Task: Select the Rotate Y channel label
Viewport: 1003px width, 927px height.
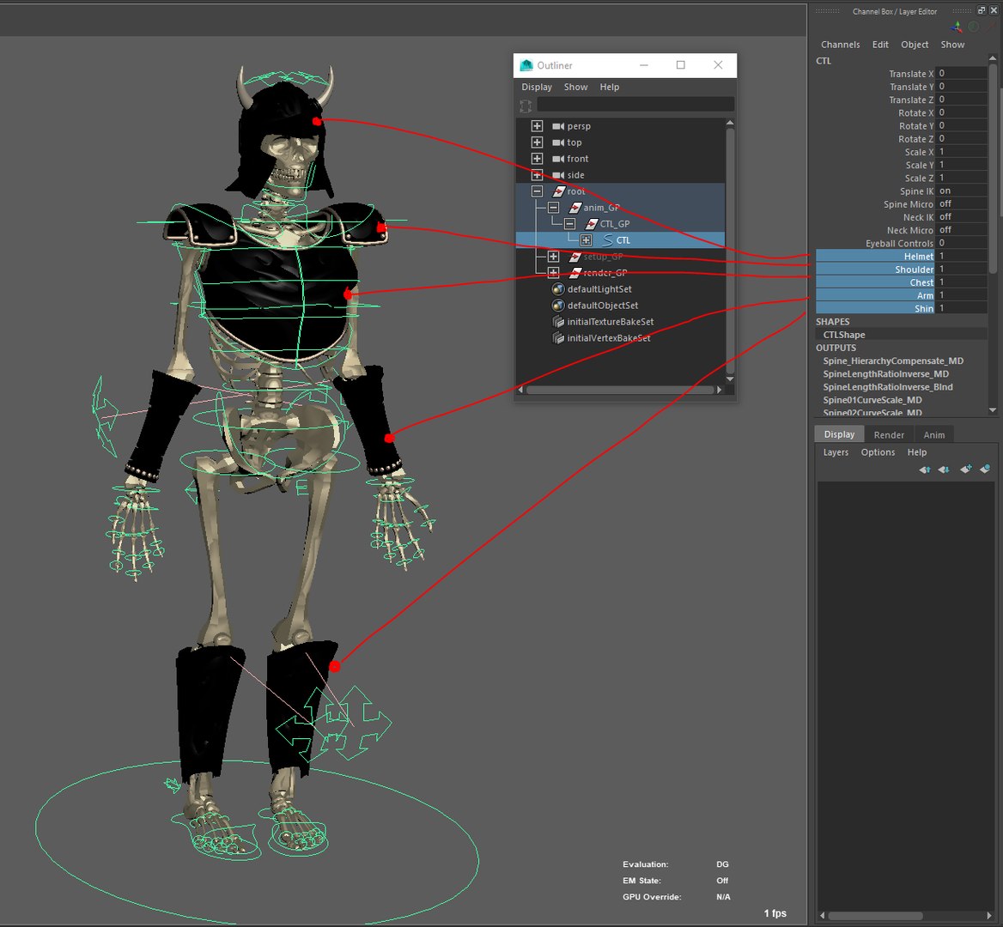Action: coord(916,126)
